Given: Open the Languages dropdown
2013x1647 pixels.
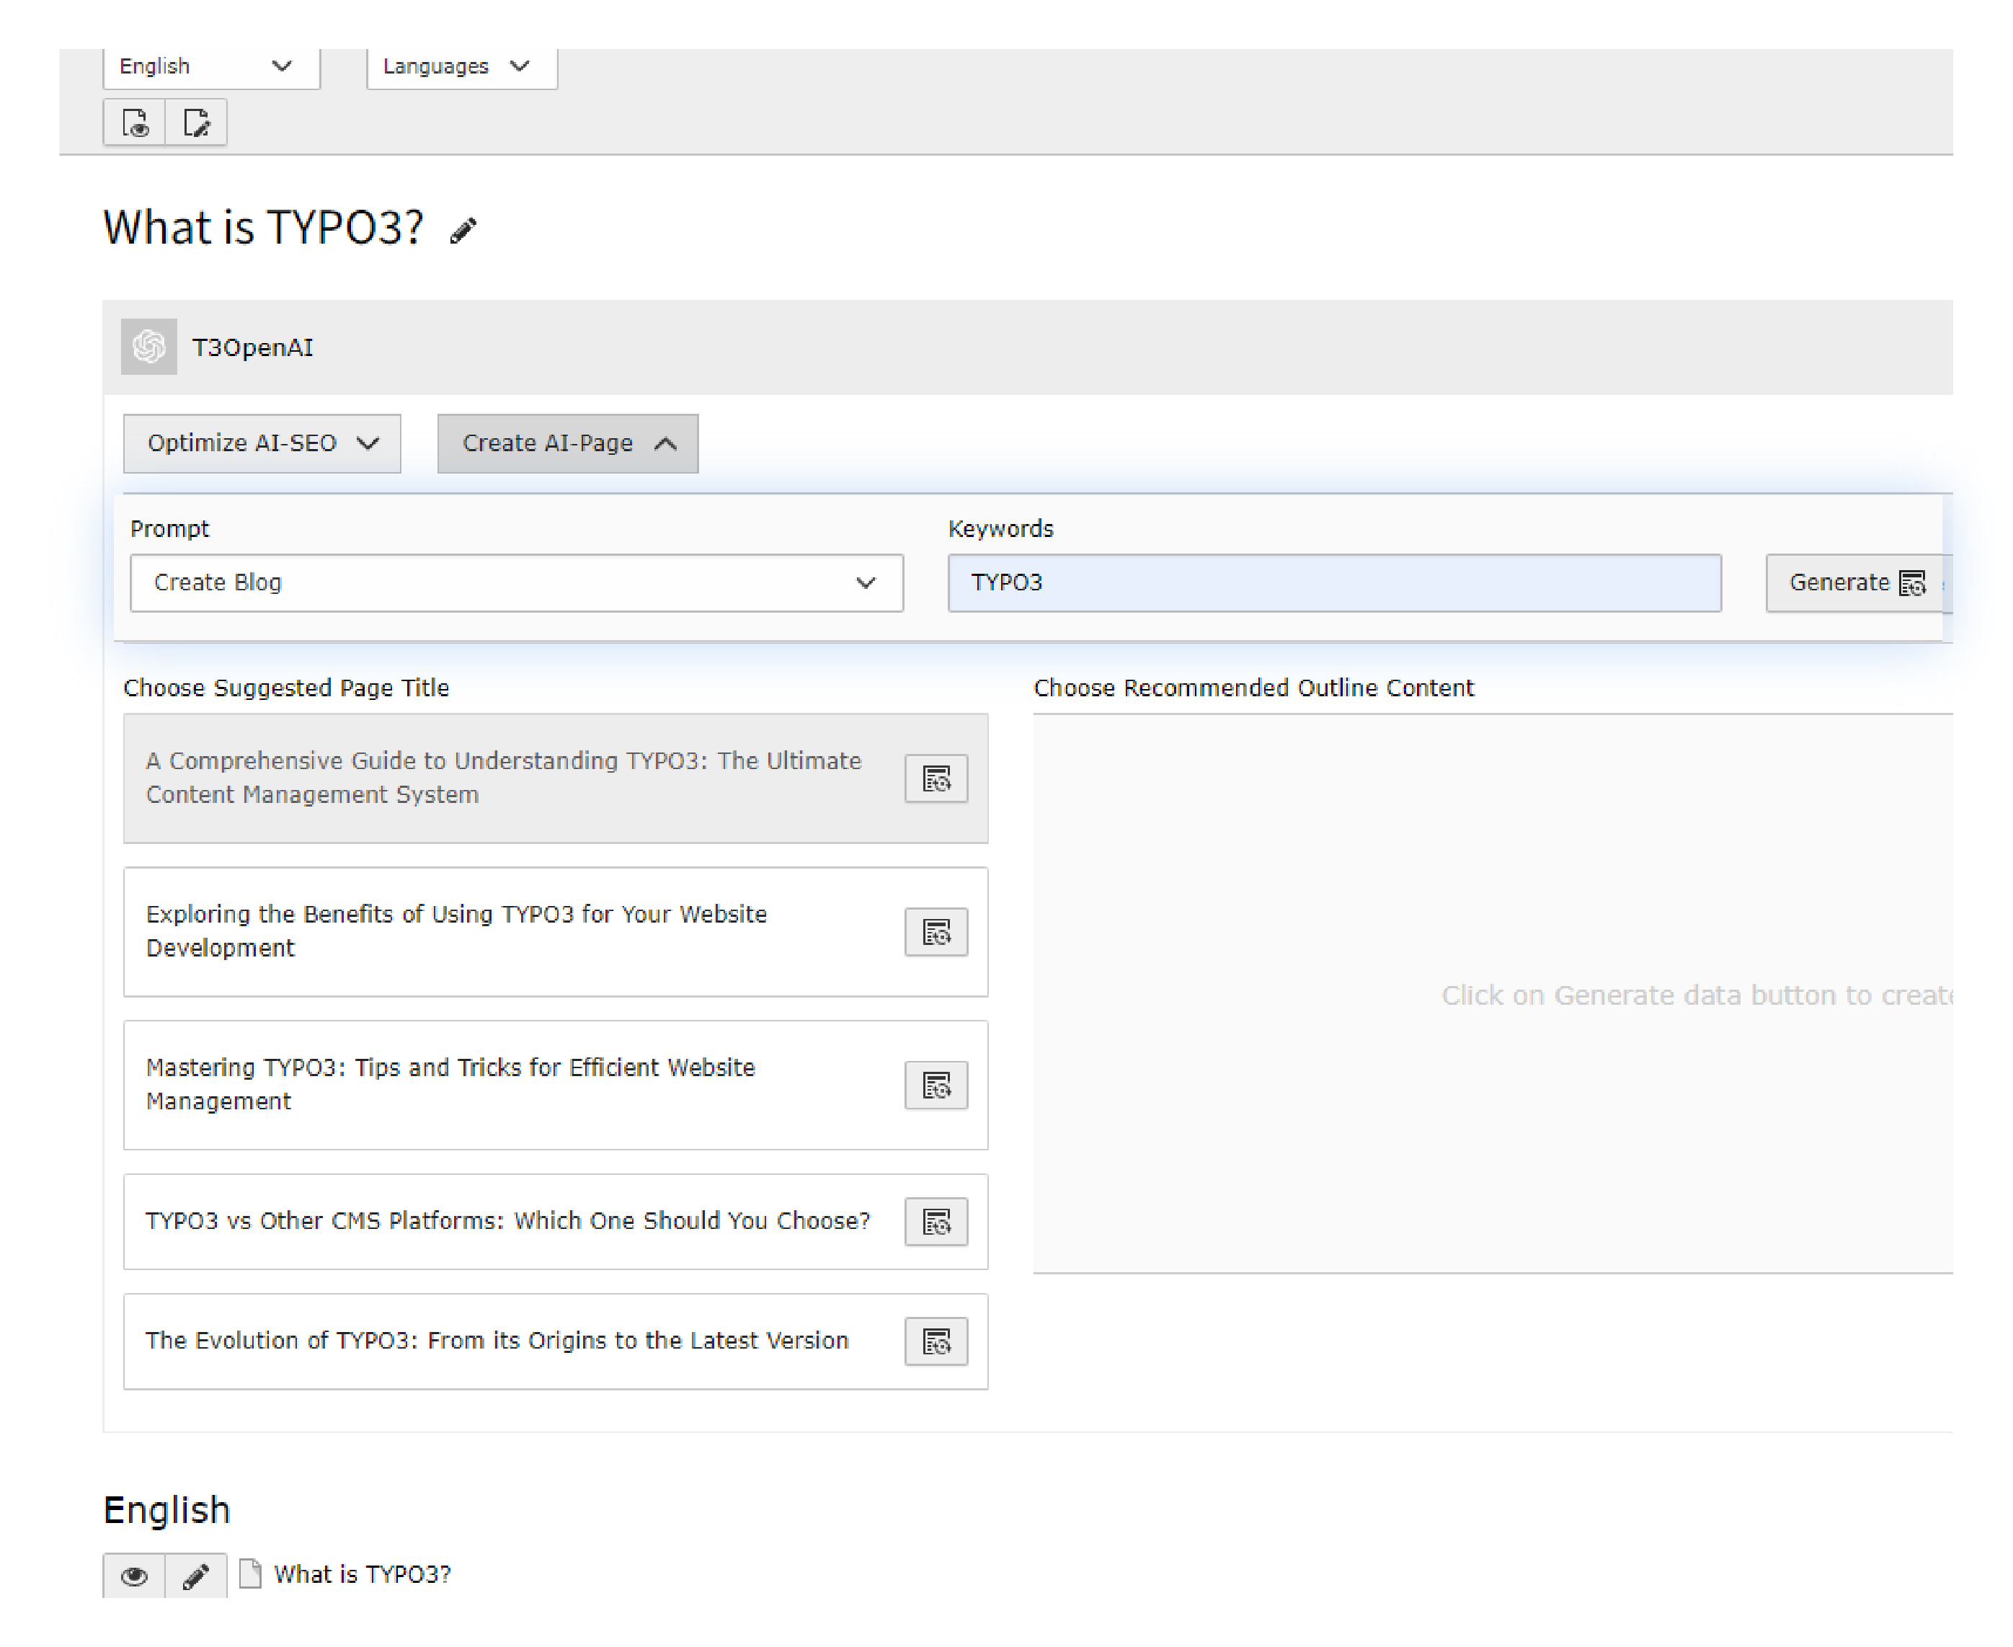Looking at the screenshot, I should pyautogui.click(x=461, y=66).
